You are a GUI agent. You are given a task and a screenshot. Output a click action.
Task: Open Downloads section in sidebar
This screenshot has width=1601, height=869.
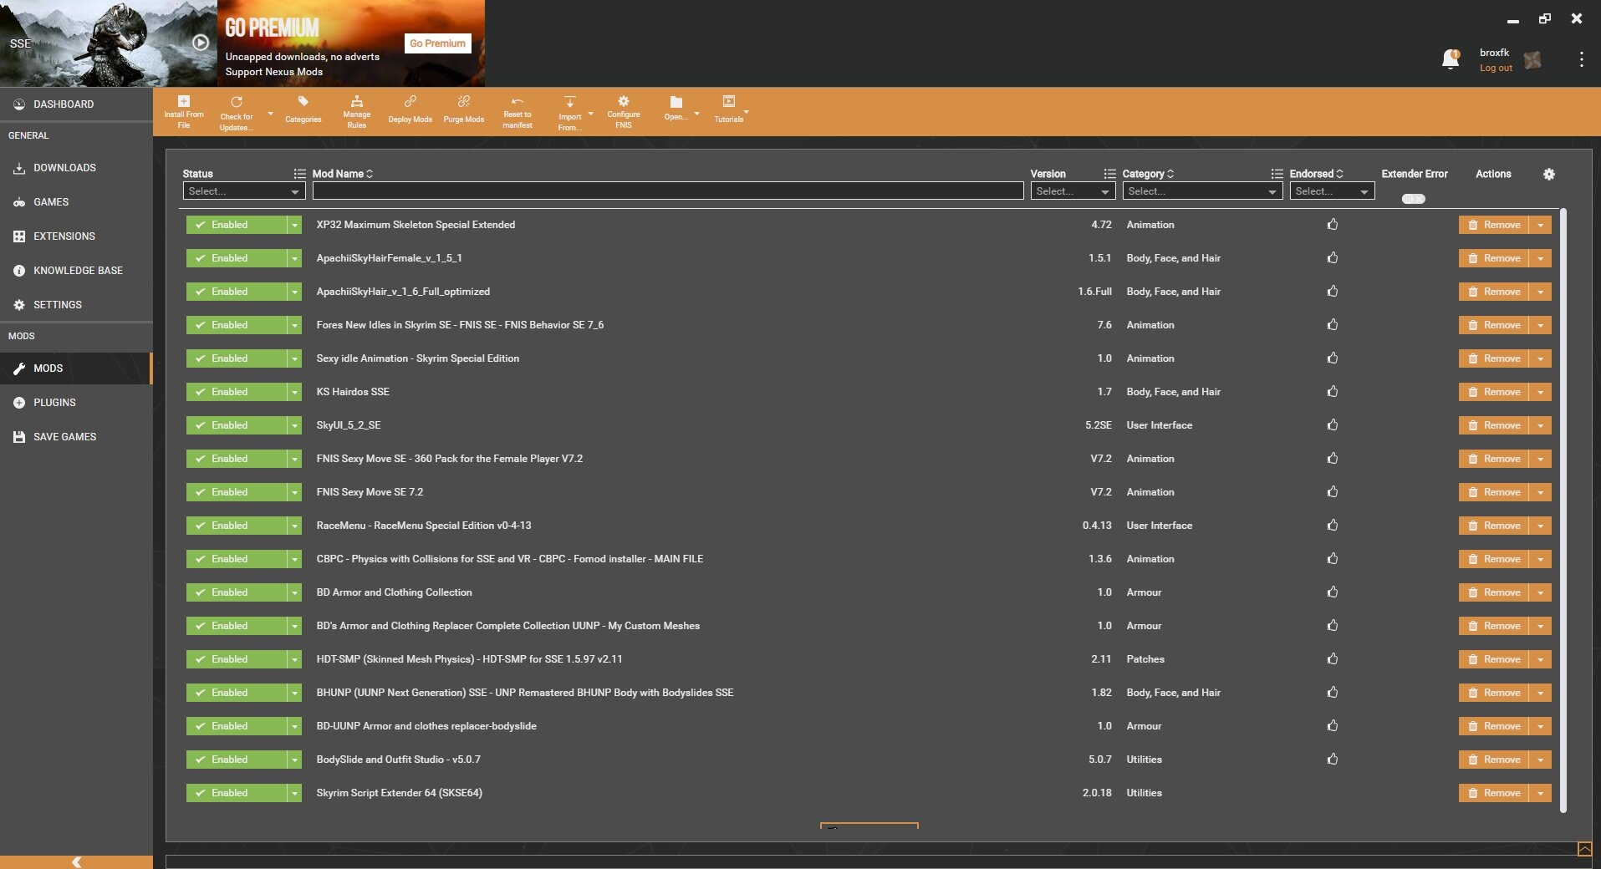(76, 168)
